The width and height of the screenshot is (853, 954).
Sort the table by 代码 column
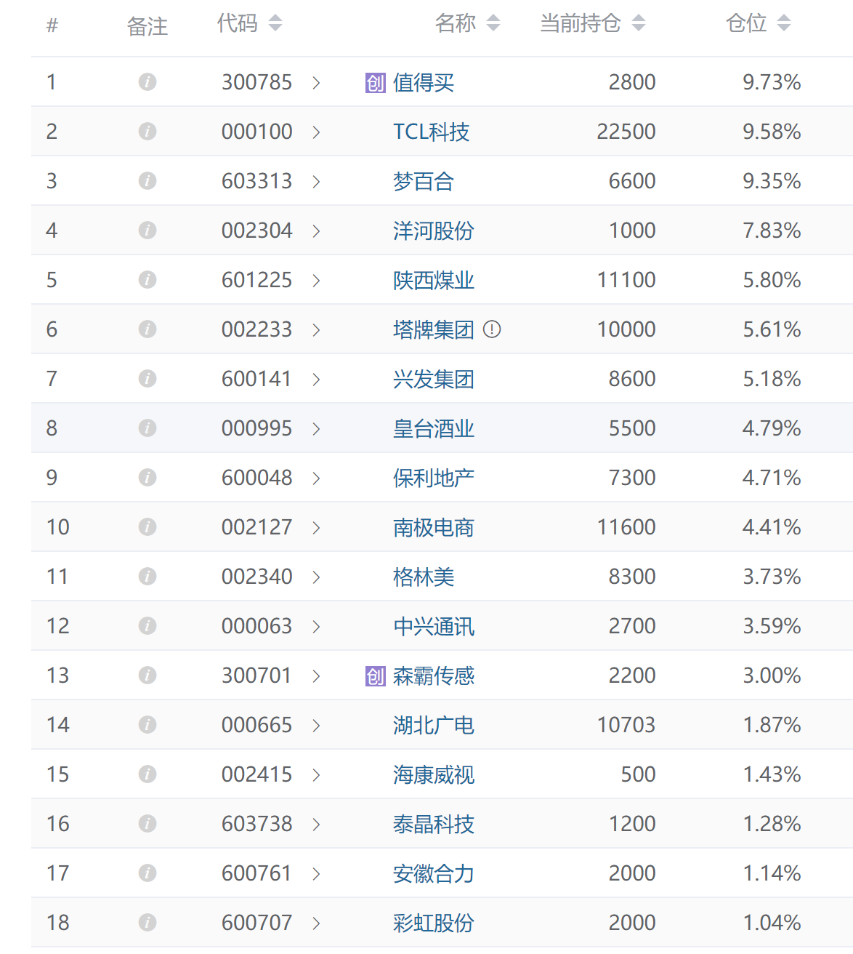(x=275, y=23)
